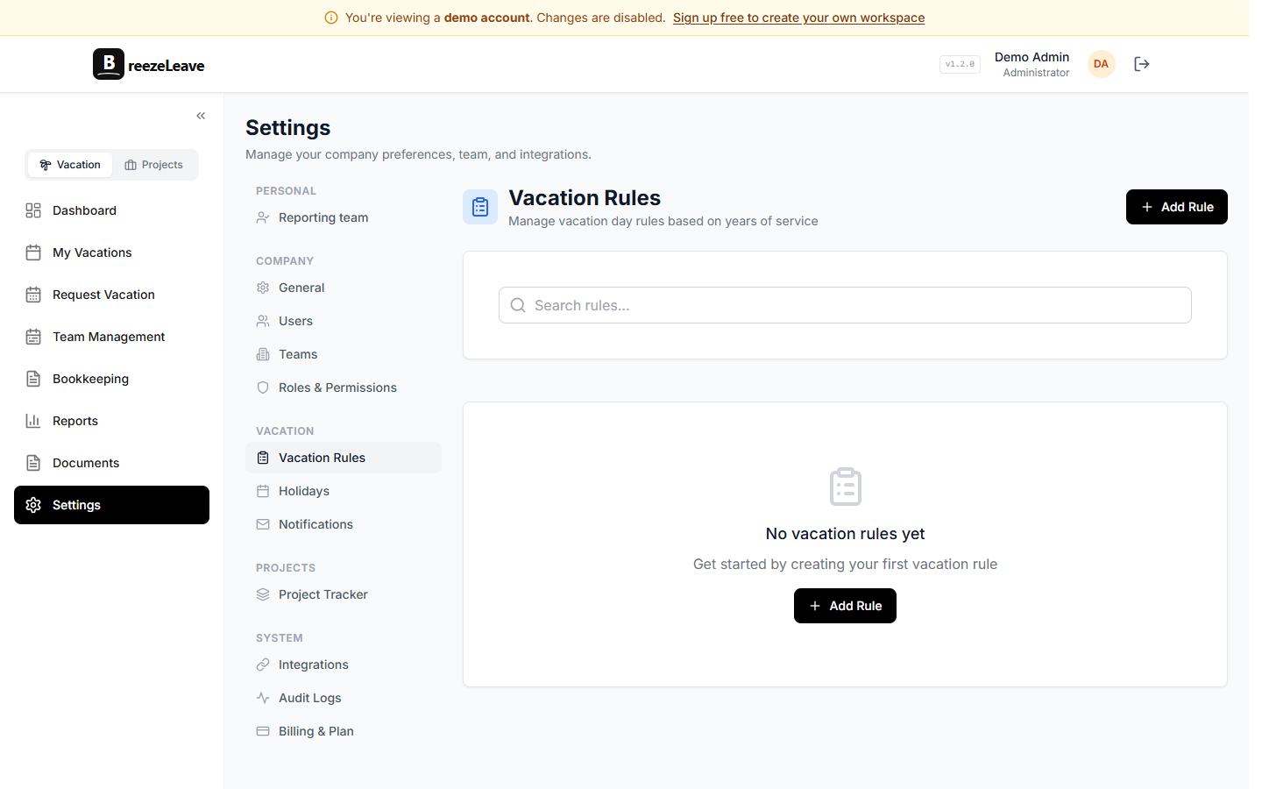Viewport: 1262px width, 789px height.
Task: Collapse the sidebar with the double-chevron icon
Action: (x=201, y=116)
